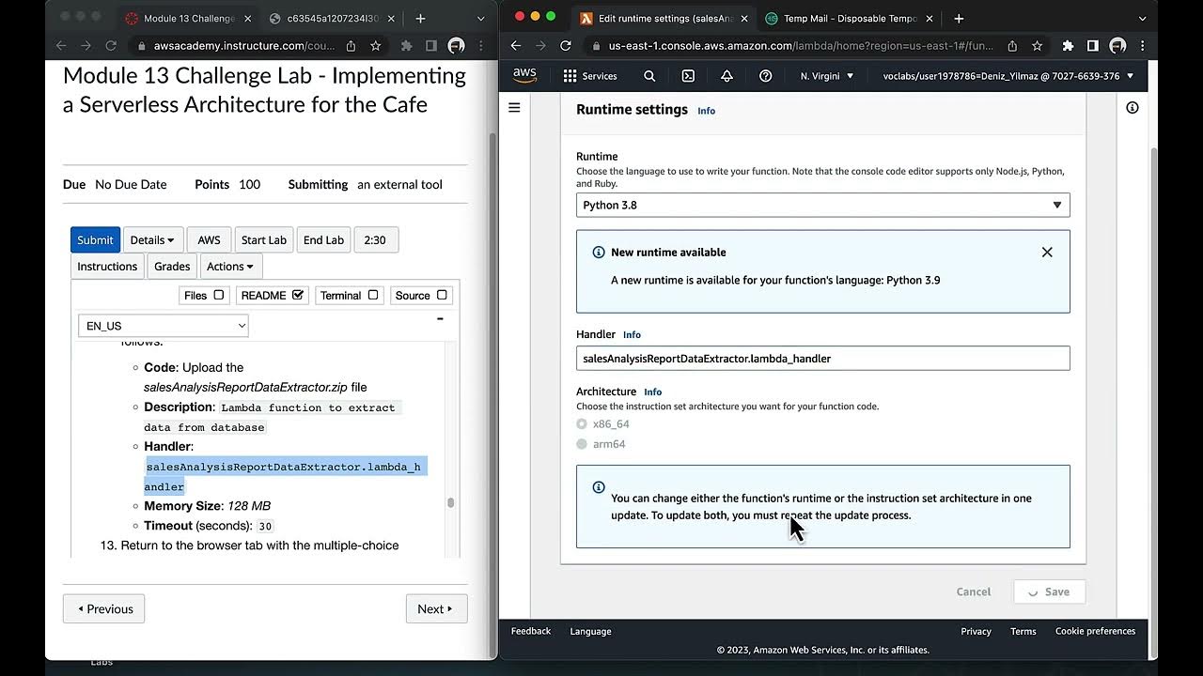
Task: Click the AWS console address bar
Action: pos(801,45)
